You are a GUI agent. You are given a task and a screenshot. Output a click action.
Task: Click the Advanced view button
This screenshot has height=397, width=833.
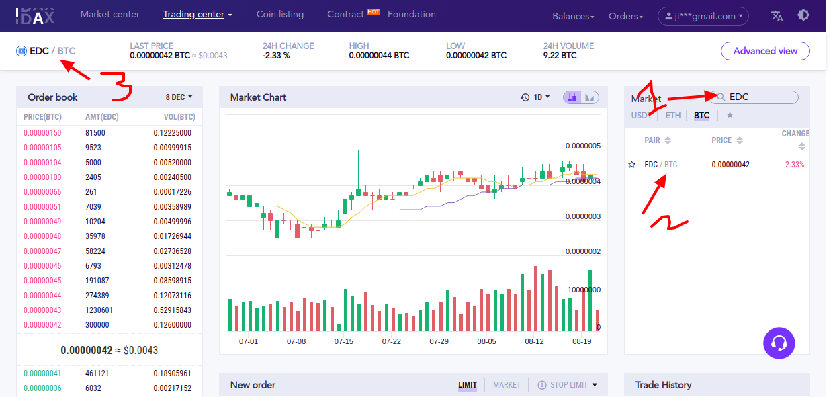pos(765,51)
